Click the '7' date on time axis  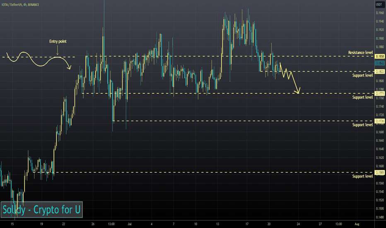pos(174,224)
